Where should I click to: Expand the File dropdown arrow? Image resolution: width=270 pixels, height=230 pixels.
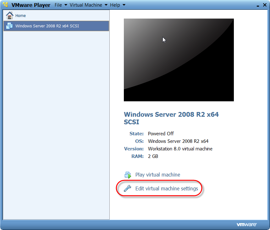tap(66, 5)
